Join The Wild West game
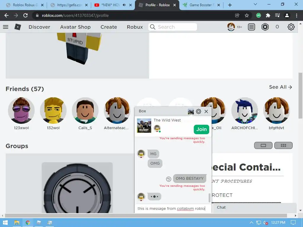The height and width of the screenshot is (227, 303). pos(201,129)
